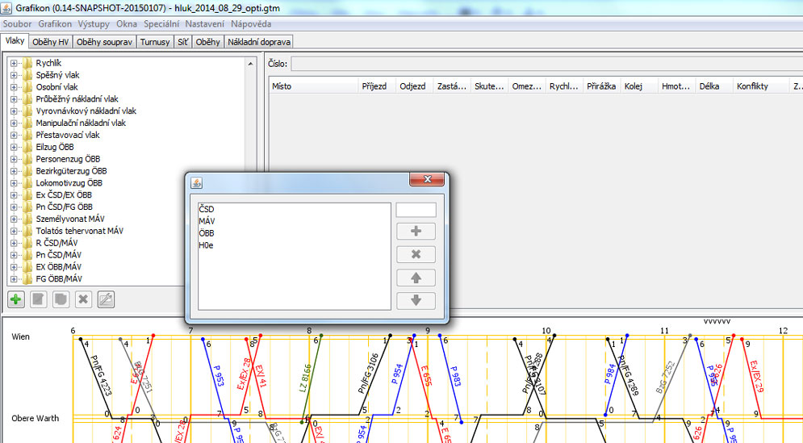Click the Délka column header
This screenshot has height=443, width=803.
714,86
